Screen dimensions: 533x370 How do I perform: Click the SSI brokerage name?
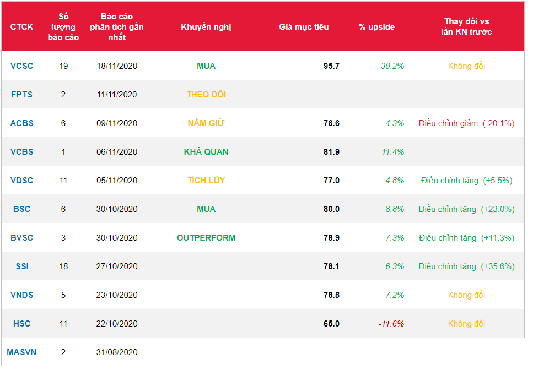[21, 266]
